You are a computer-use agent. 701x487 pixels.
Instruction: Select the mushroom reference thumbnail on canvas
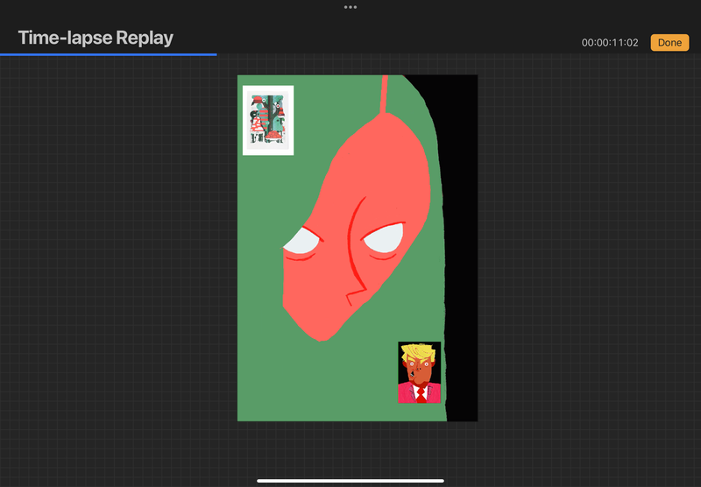click(x=267, y=119)
